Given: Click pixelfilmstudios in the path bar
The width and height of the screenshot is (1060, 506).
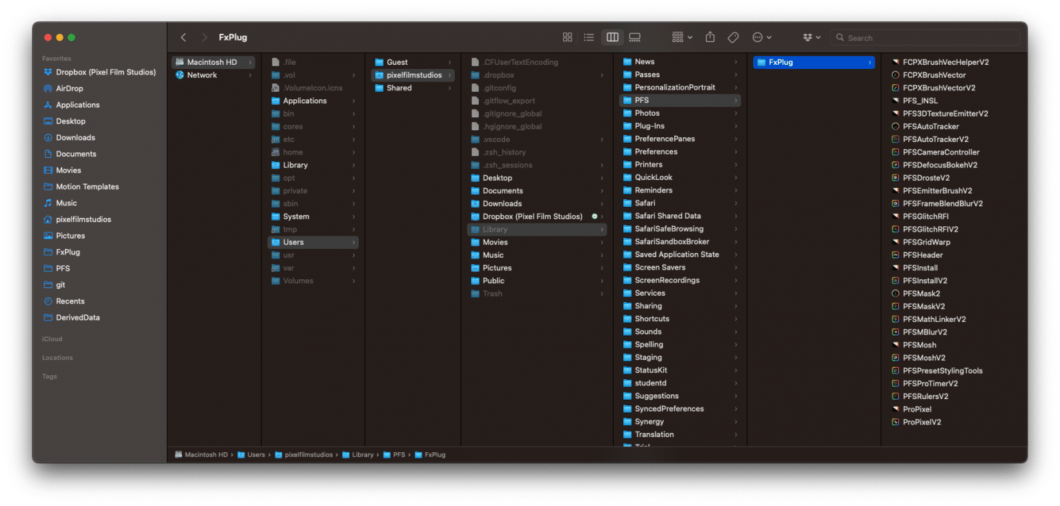Looking at the screenshot, I should click(x=304, y=455).
